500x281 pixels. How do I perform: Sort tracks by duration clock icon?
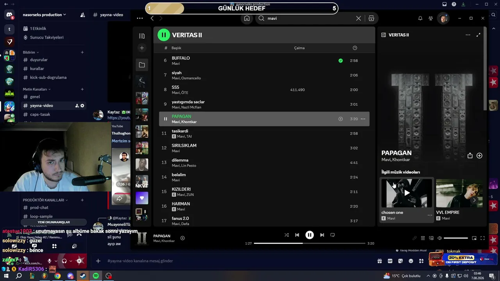click(355, 48)
